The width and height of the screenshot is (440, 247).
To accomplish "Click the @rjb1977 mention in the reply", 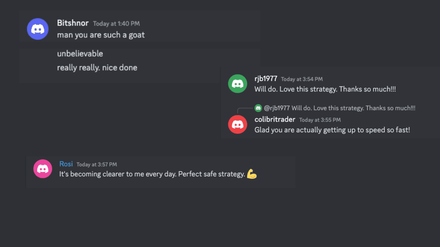I will pos(277,108).
